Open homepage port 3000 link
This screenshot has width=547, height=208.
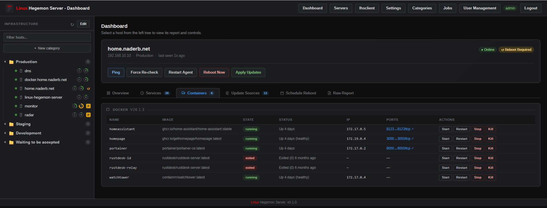point(400,139)
